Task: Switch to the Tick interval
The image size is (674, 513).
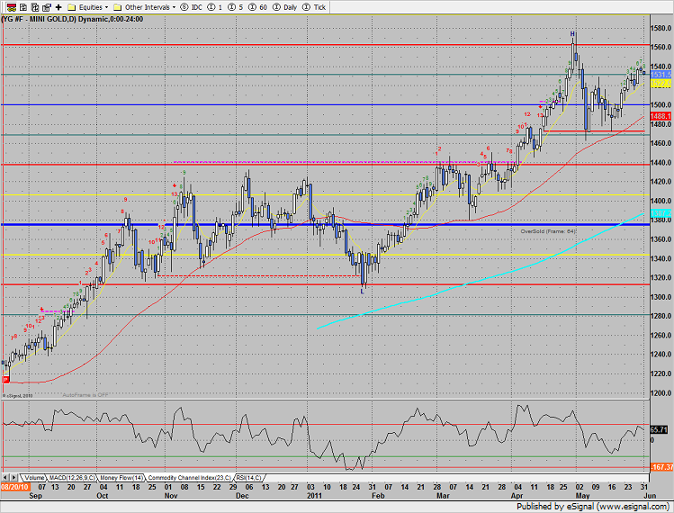Action: (x=314, y=7)
